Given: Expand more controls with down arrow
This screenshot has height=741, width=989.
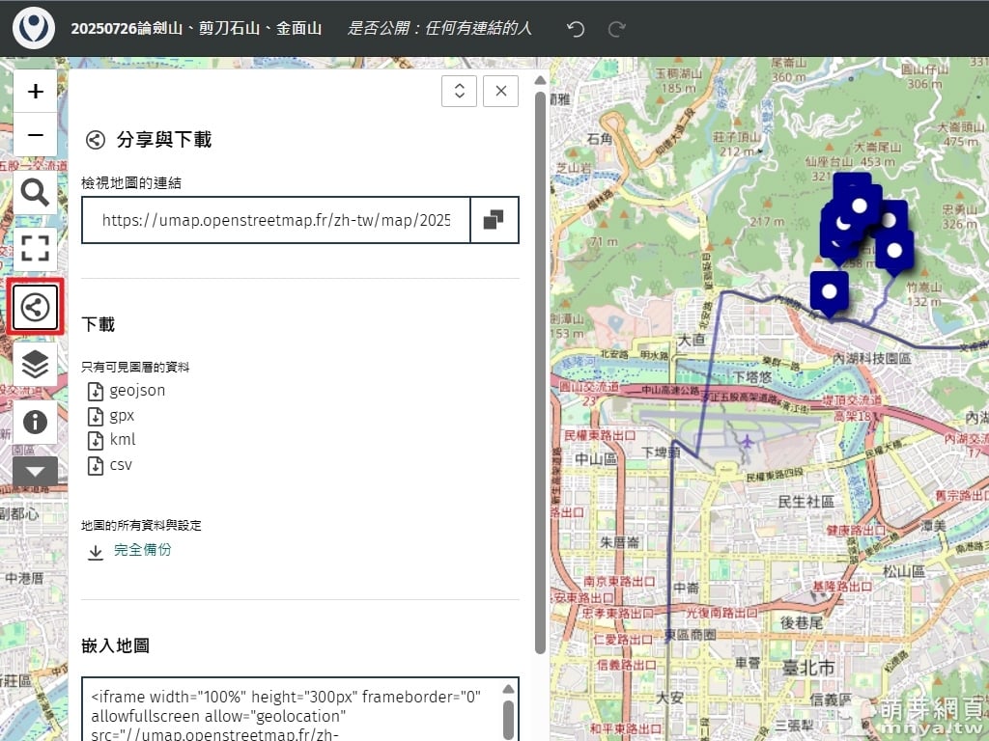Looking at the screenshot, I should 36,472.
